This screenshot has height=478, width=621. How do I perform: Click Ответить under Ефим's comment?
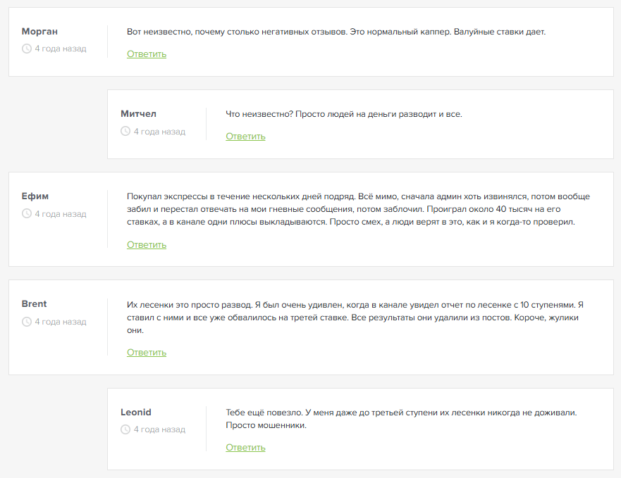coord(147,245)
